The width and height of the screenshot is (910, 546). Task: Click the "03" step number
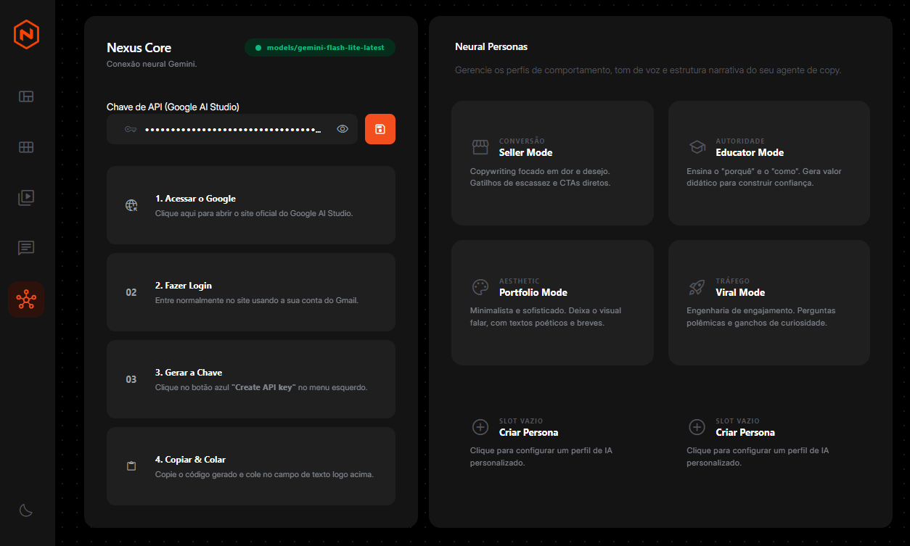[x=131, y=379]
